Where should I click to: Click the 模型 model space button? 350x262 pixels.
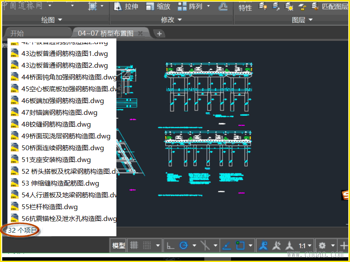(x=118, y=245)
